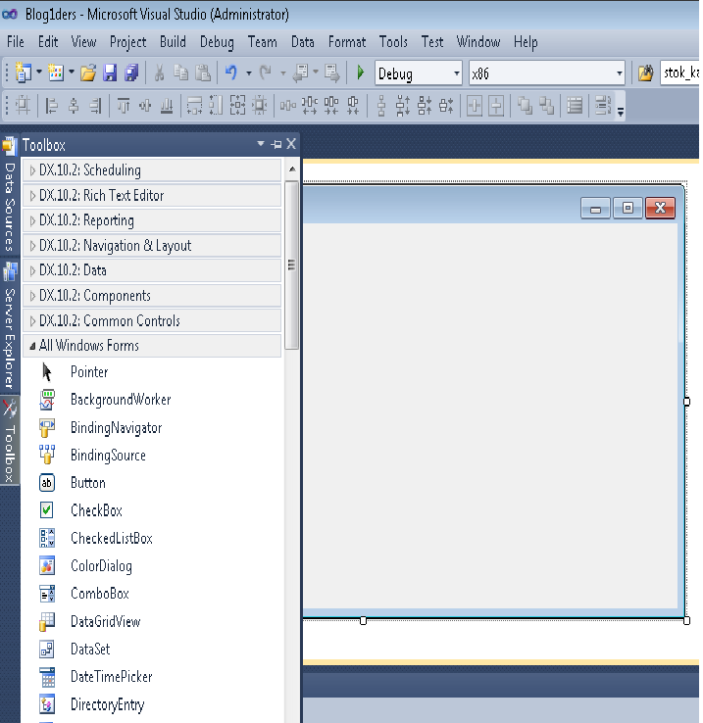Click the Make Same Height icon

click(x=216, y=106)
